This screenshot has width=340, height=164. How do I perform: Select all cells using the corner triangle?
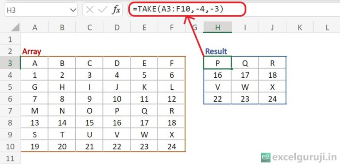(15, 27)
